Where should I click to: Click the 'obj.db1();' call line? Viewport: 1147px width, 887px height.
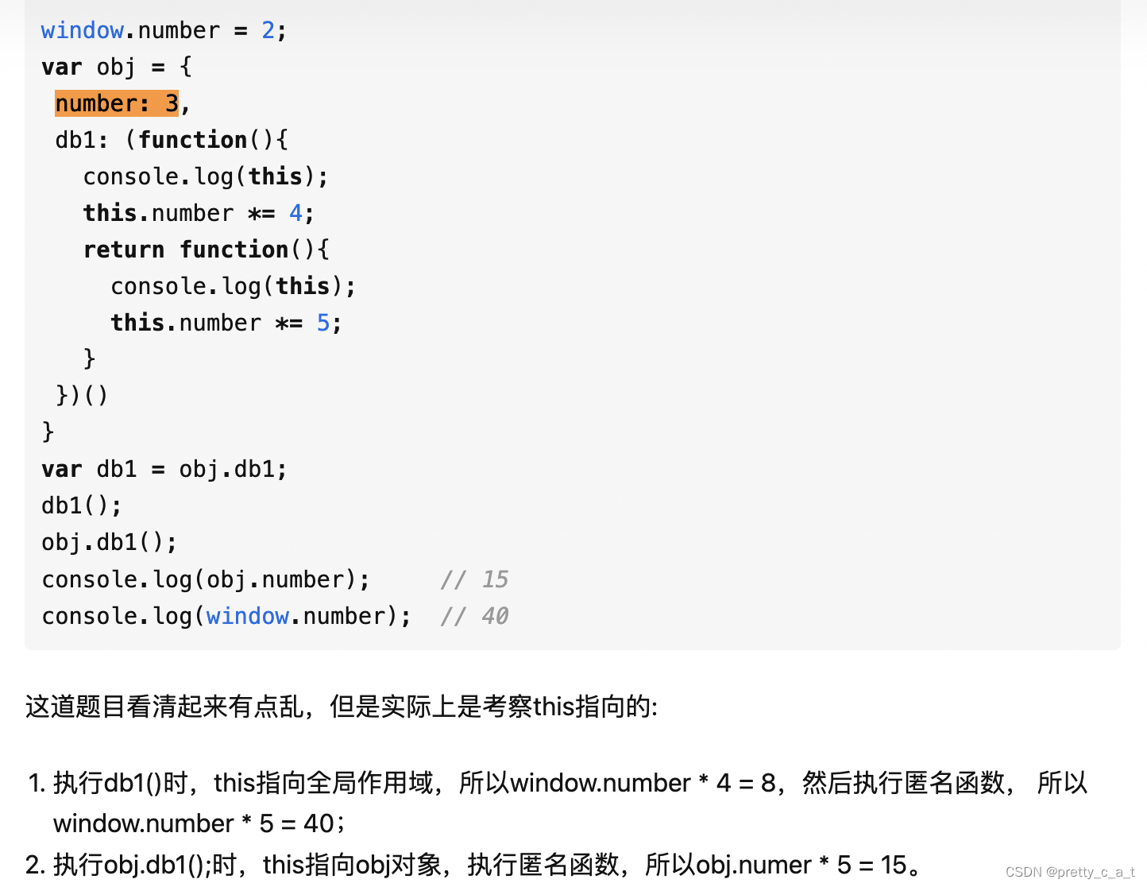click(109, 542)
